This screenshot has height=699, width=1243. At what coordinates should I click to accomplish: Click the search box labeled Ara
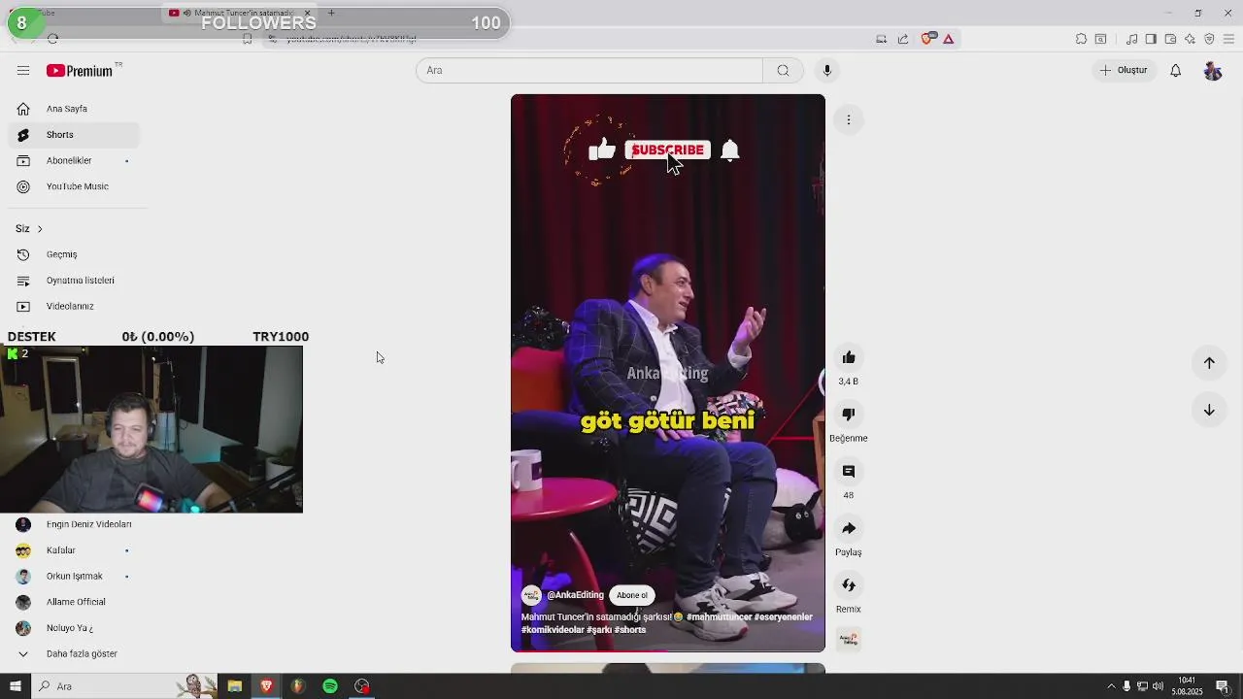pos(589,70)
